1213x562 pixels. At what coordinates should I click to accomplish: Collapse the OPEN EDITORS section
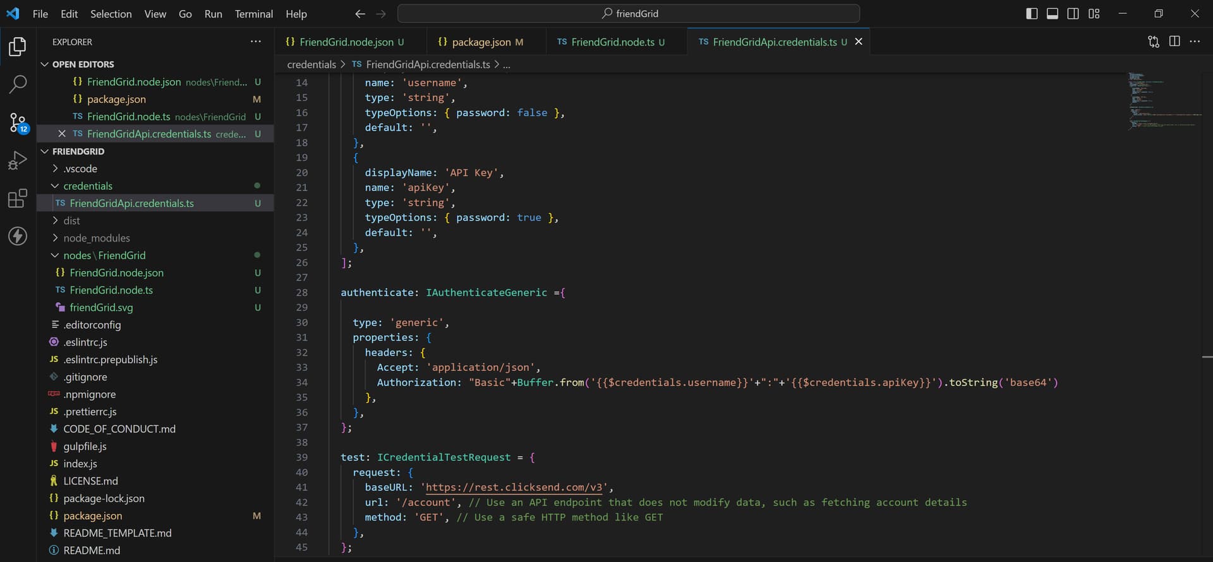click(x=83, y=64)
